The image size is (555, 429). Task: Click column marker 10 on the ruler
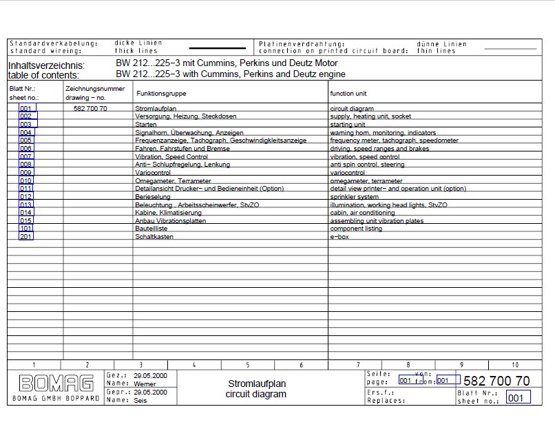coord(515,364)
